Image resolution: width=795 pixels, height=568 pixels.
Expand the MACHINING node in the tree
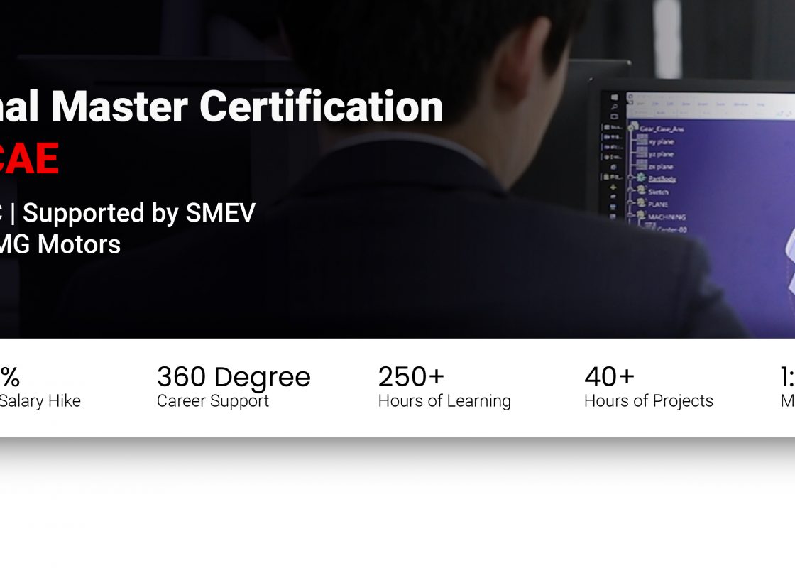(x=631, y=216)
